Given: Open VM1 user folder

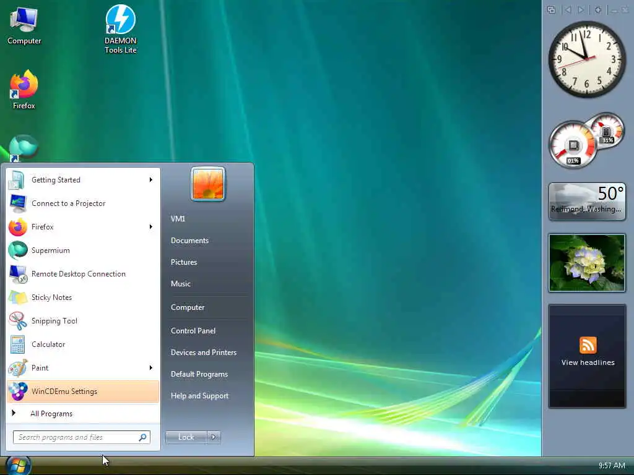Looking at the screenshot, I should pos(178,219).
